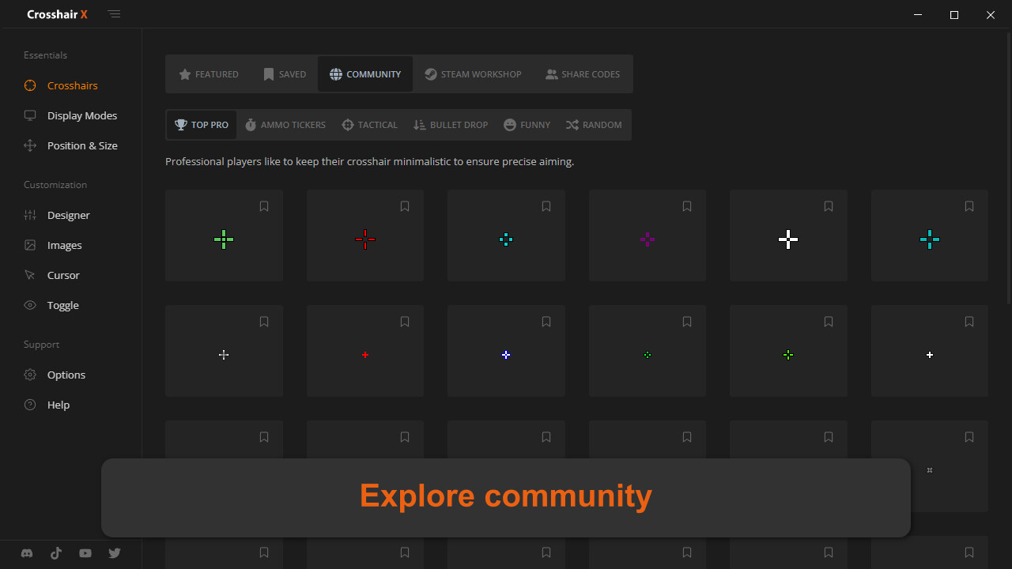Collapse sidebar using hamburger menu icon
This screenshot has height=569, width=1012.
[115, 14]
